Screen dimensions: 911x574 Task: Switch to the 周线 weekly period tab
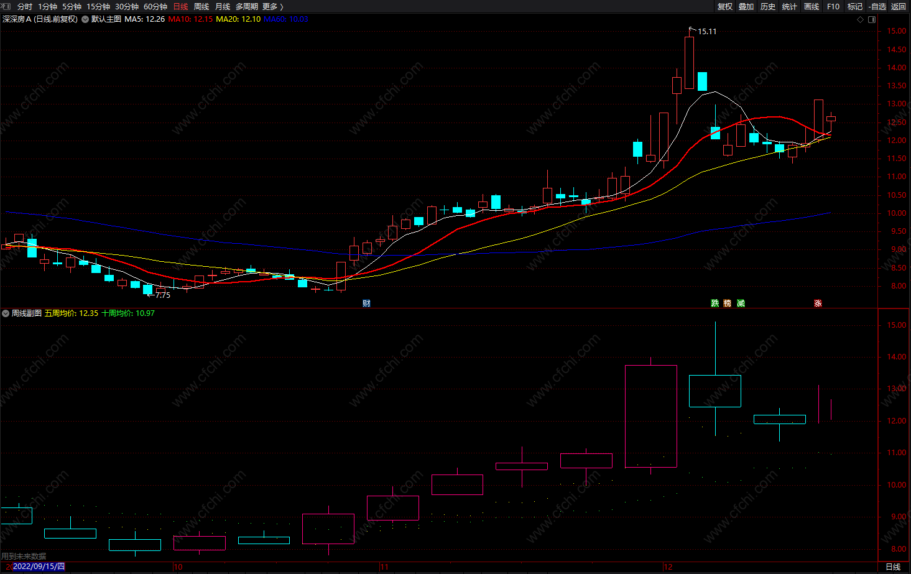click(x=201, y=6)
